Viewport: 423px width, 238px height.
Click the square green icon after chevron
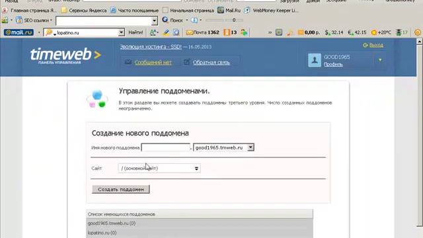(x=279, y=32)
